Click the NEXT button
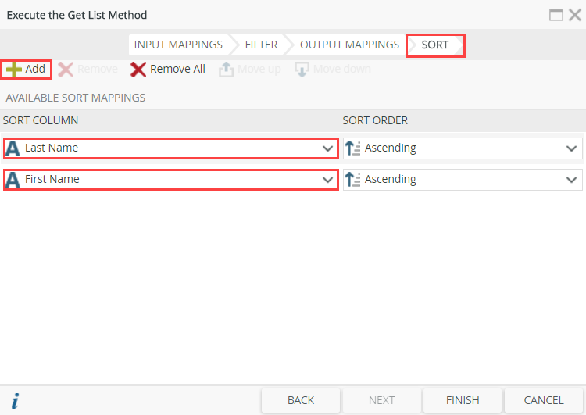Image resolution: width=586 pixels, height=415 pixels. click(x=381, y=400)
